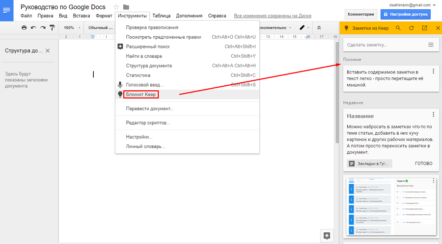Redo the last action
This screenshot has height=244, width=442.
click(43, 27)
